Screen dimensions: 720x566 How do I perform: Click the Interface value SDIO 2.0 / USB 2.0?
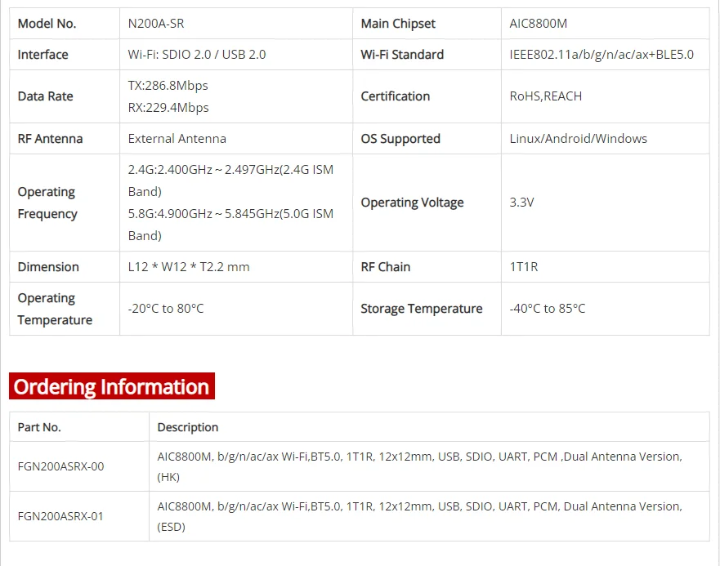point(196,55)
